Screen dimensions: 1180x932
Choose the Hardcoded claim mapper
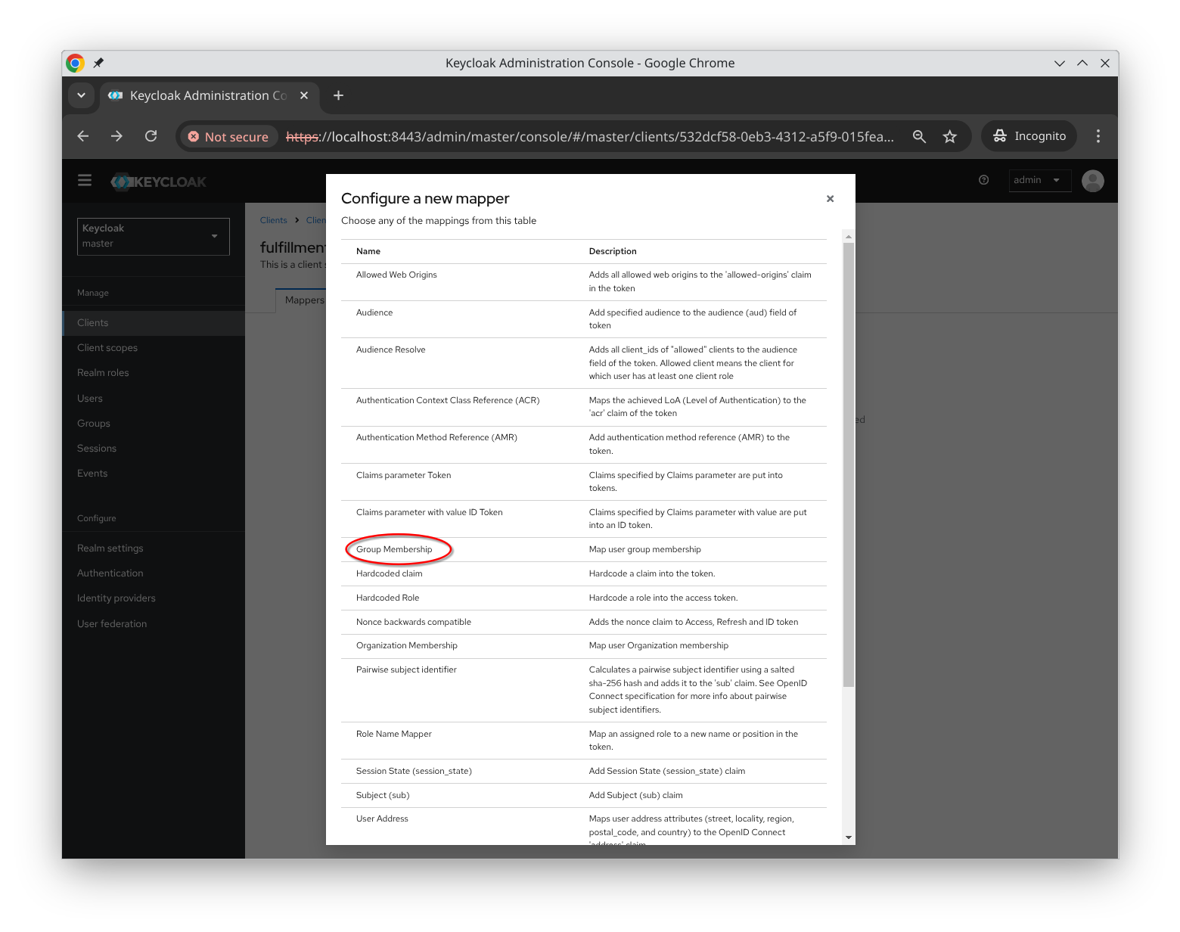tap(389, 573)
